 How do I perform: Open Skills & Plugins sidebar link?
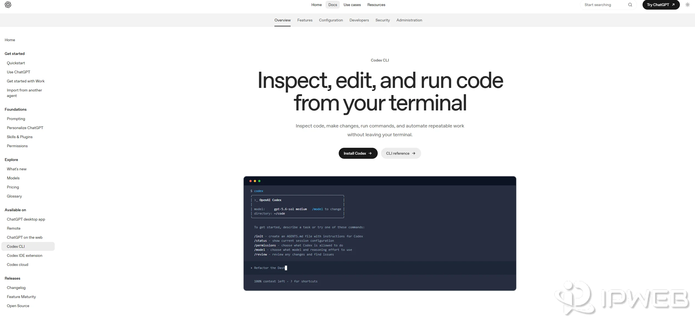tap(20, 137)
